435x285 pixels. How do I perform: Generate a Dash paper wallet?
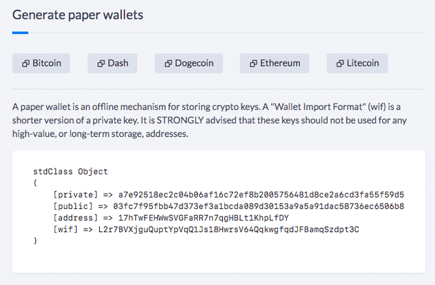[112, 63]
